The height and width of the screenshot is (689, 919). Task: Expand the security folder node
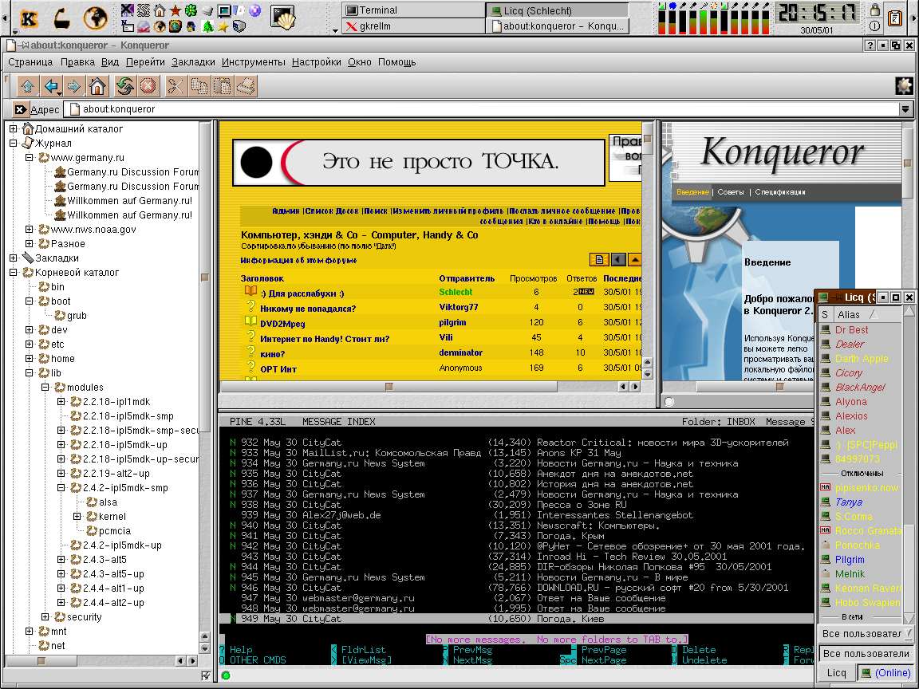45,617
